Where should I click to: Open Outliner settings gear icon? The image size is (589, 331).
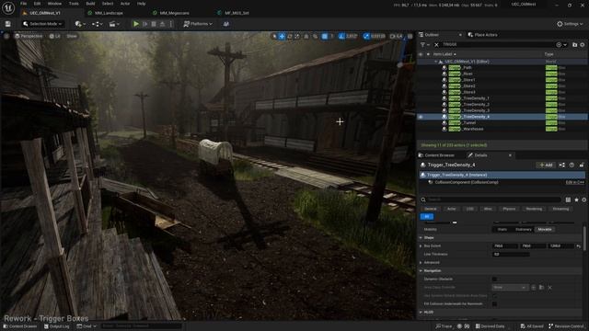pyautogui.click(x=583, y=45)
